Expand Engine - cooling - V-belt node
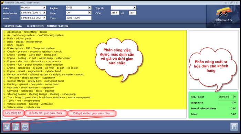Image resolution: width=241 pixels, height=134 pixels. click(4, 58)
